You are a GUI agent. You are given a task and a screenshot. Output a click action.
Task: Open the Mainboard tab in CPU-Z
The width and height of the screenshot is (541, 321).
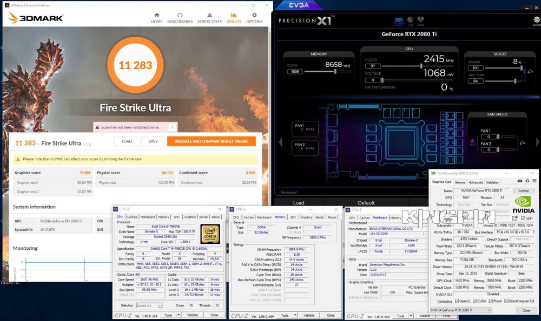pyautogui.click(x=147, y=216)
